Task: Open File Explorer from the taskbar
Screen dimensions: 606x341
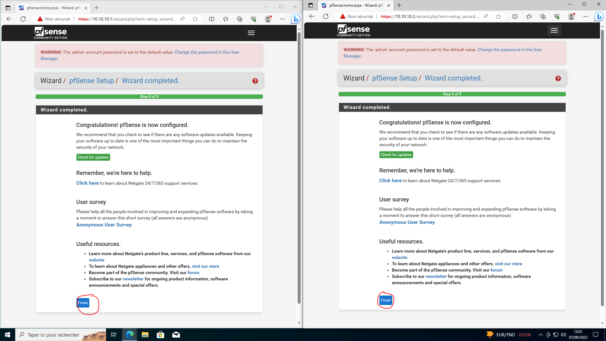Action: [x=145, y=335]
